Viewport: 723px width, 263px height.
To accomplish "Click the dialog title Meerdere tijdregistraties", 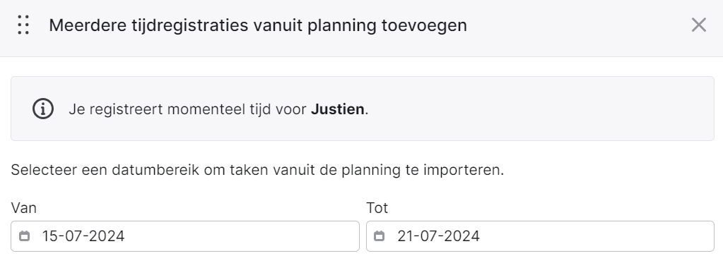I will (x=258, y=25).
